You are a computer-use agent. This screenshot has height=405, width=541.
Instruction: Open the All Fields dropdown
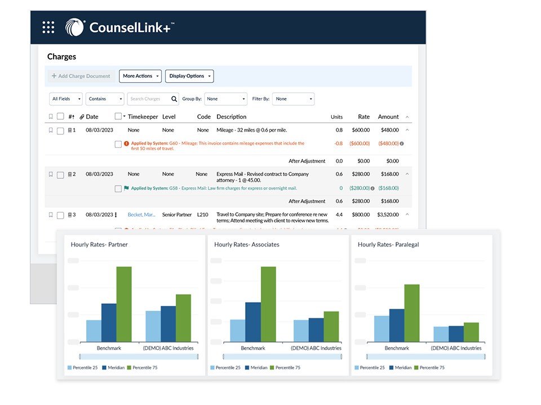(65, 99)
